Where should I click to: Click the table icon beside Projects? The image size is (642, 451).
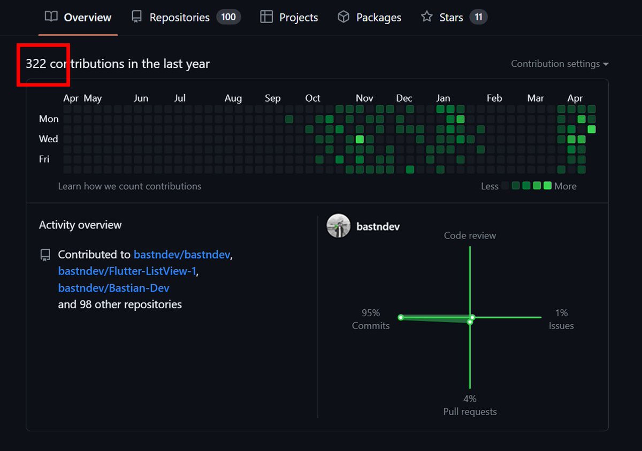point(266,17)
